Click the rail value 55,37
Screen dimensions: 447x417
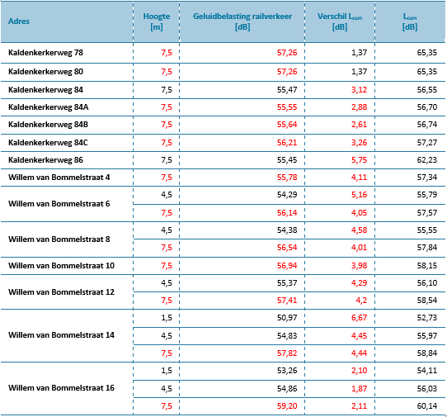287,283
